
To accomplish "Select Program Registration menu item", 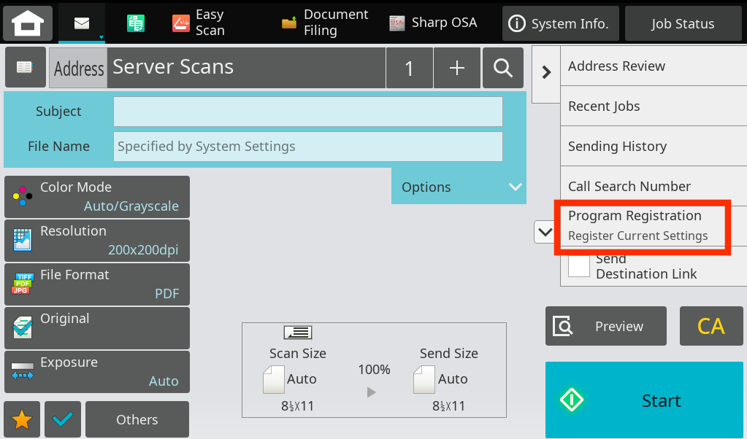I will pos(641,225).
